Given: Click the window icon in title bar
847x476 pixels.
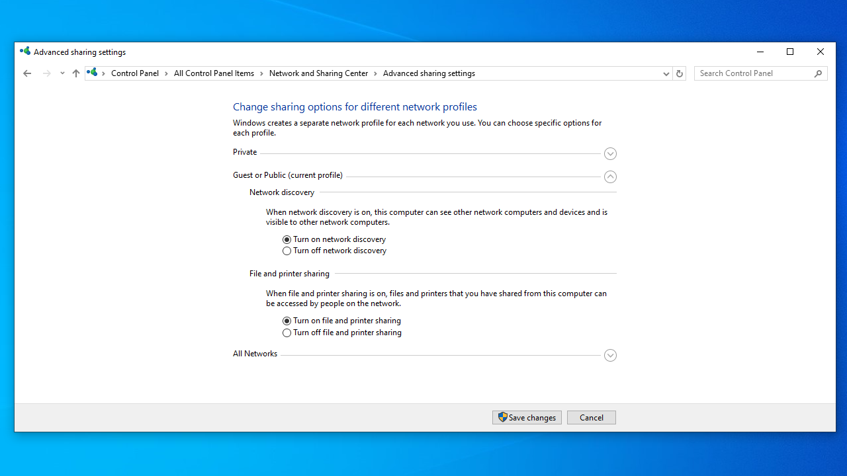Looking at the screenshot, I should [x=25, y=52].
